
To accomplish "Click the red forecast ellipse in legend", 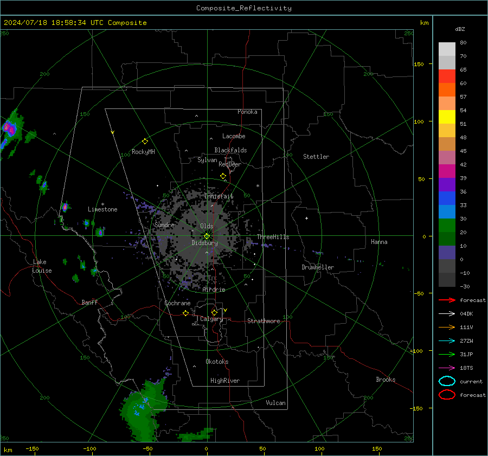I will point(447,395).
